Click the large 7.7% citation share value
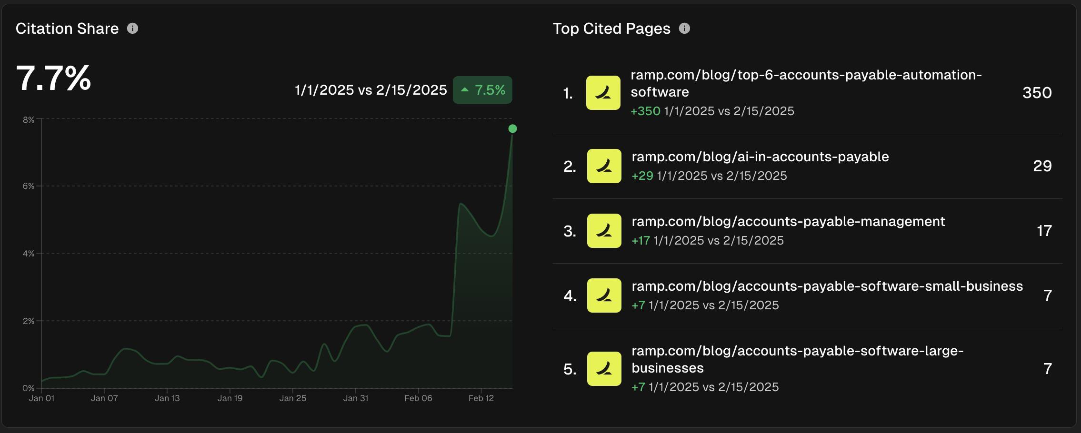The width and height of the screenshot is (1081, 433). 53,78
